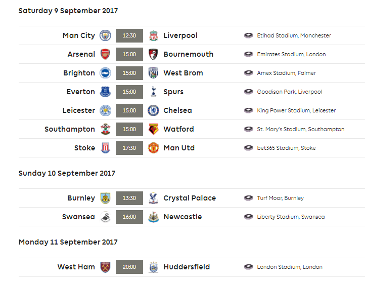365x281 pixels.
Task: Click the West Ham crest
Action: [x=105, y=267]
